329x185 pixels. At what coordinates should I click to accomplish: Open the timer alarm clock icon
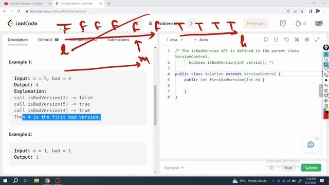point(283,23)
